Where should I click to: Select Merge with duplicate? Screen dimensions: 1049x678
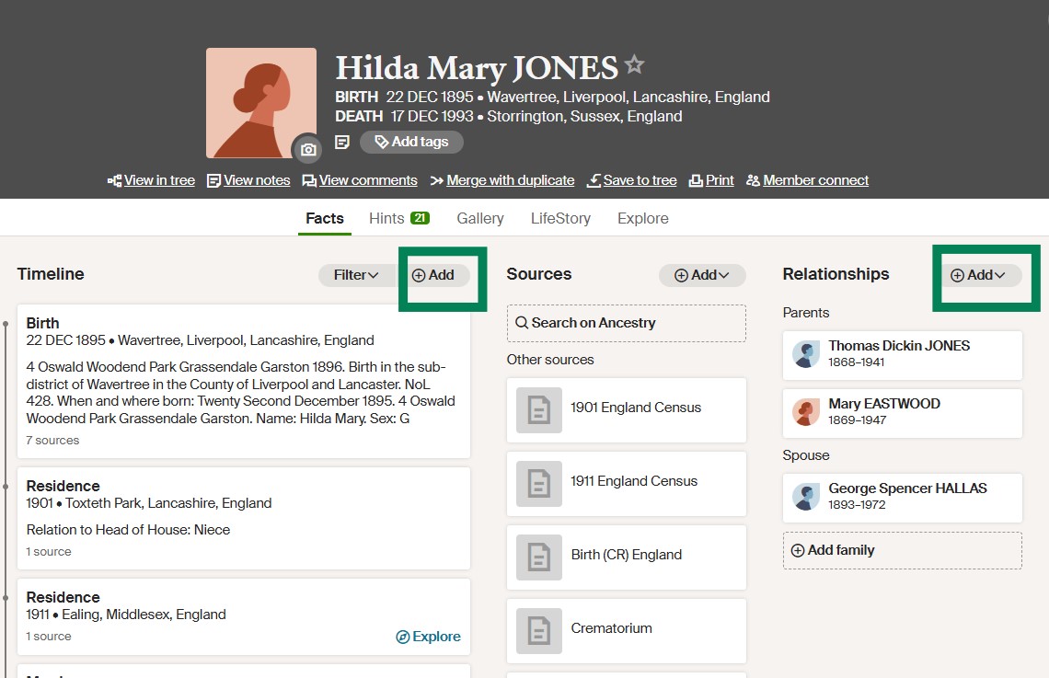(501, 180)
